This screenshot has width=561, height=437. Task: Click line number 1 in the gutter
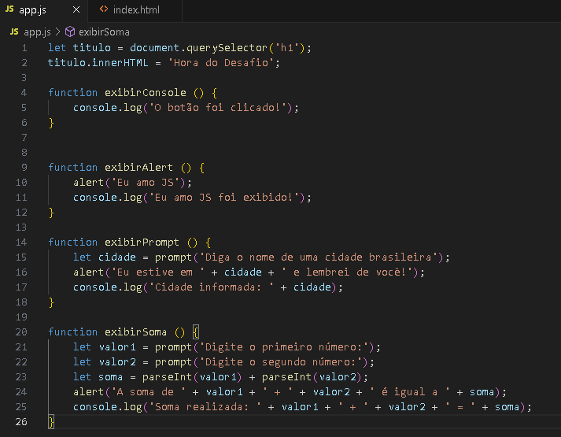tap(24, 48)
